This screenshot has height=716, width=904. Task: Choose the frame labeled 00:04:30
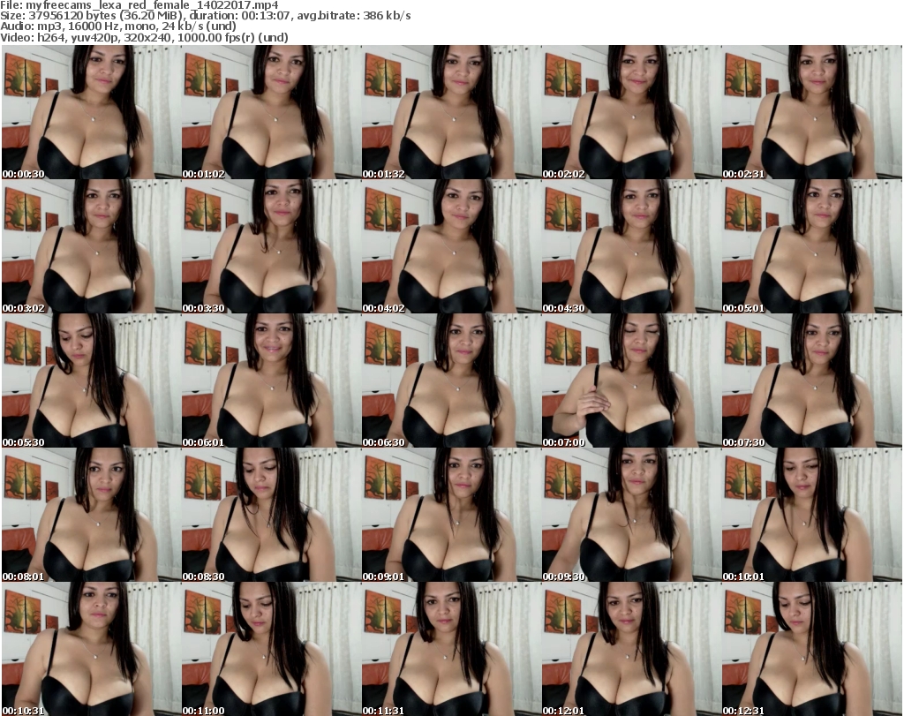tap(631, 246)
